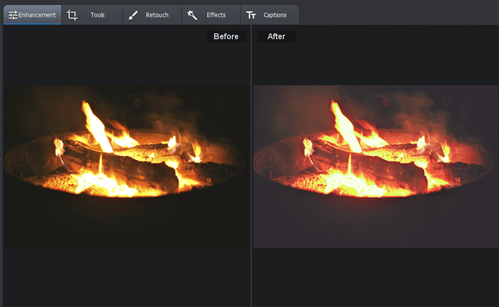The image size is (499, 307).
Task: Open the Retouch tab
Action: click(x=152, y=15)
